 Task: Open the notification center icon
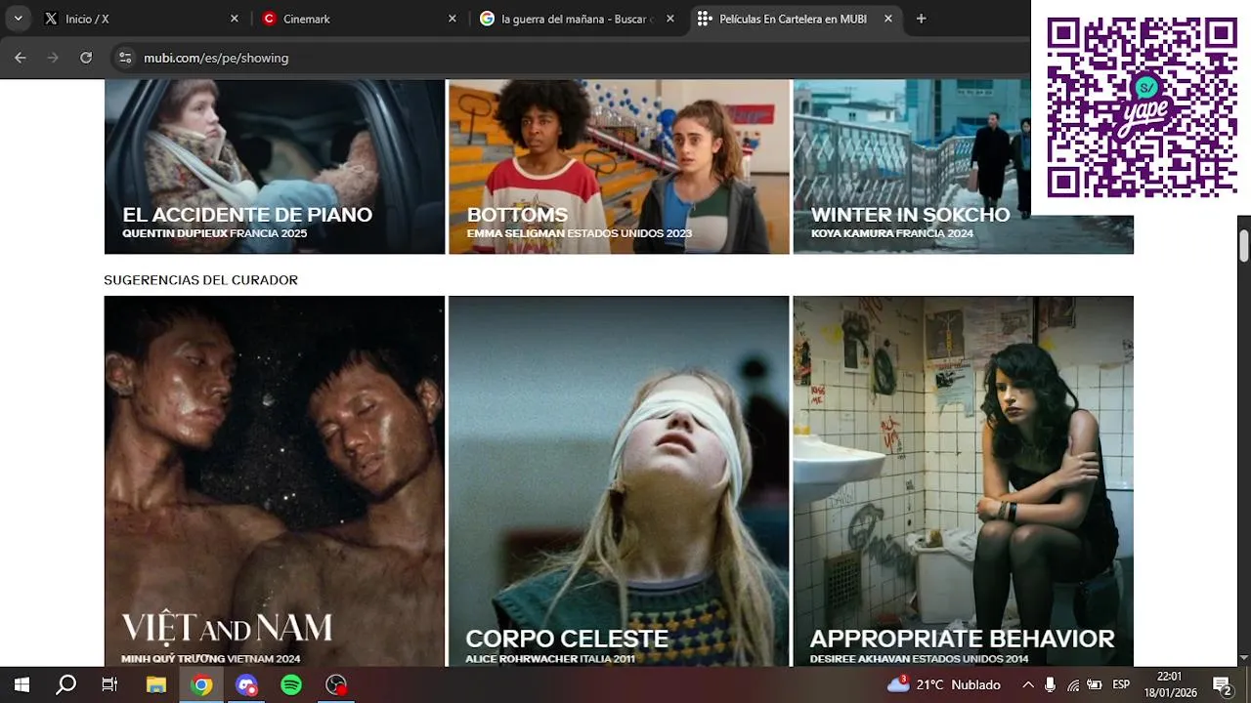(1223, 684)
